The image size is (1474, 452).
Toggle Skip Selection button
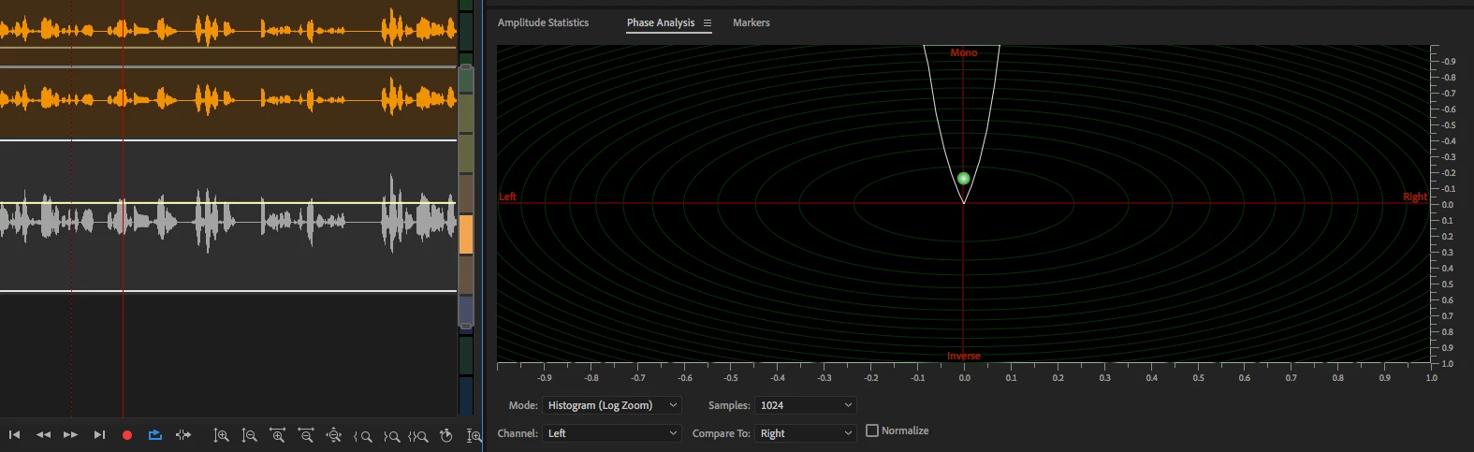coord(183,435)
